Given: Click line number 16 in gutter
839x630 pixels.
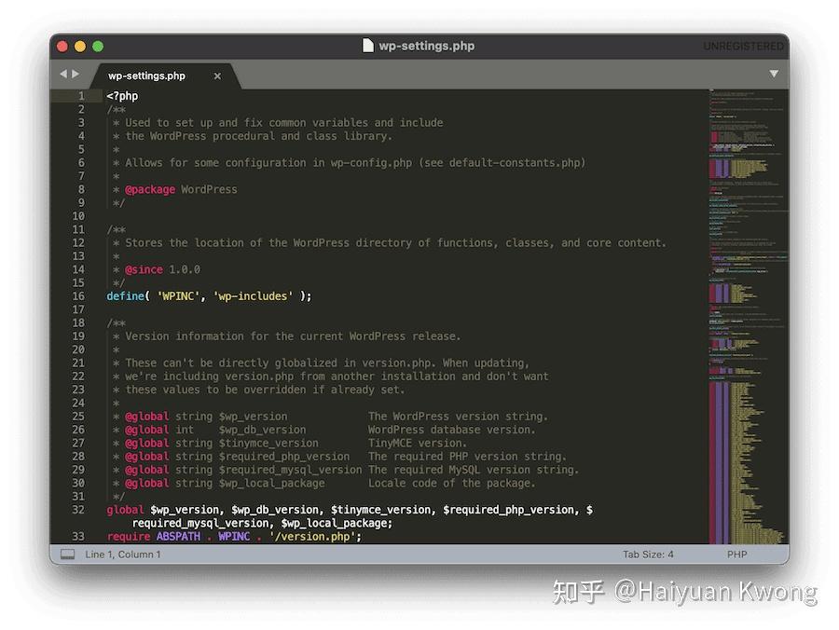Looking at the screenshot, I should pos(78,295).
